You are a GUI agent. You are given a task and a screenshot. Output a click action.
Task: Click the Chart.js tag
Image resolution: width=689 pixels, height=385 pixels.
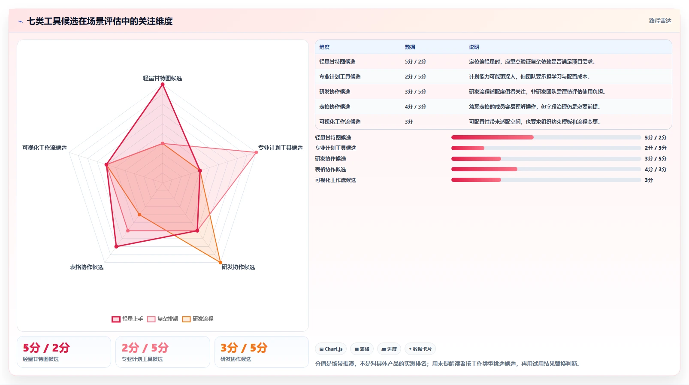point(331,349)
